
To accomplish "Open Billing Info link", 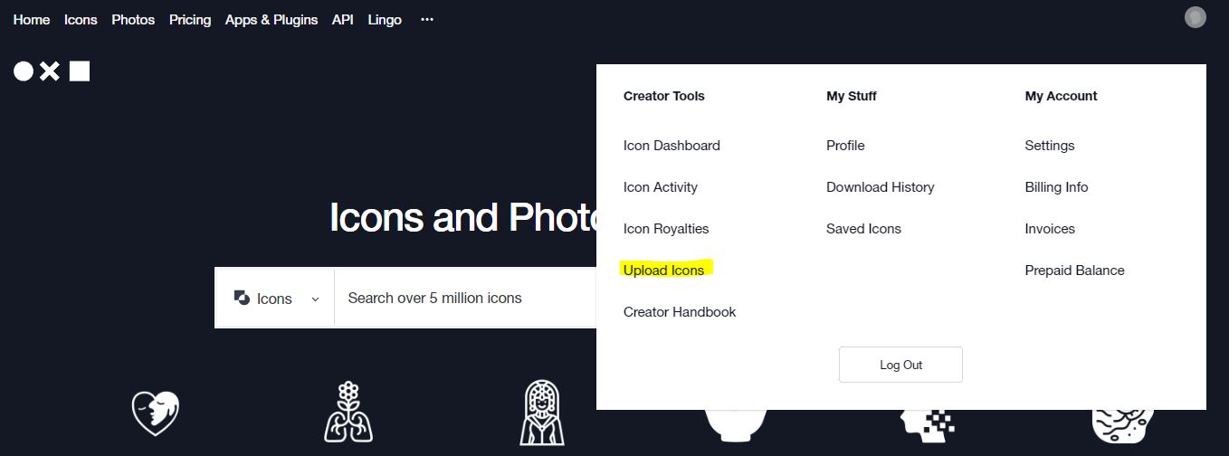I will 1056,187.
